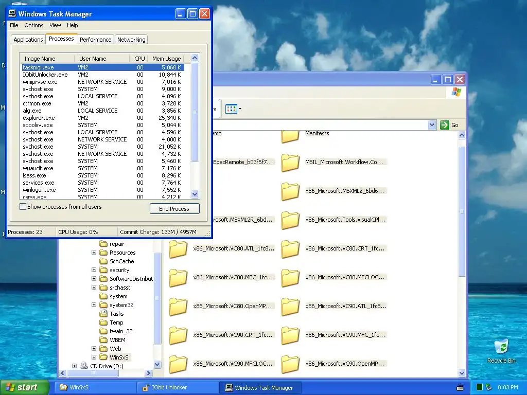This screenshot has width=527, height=395.
Task: Open the x86_Microsoft.Tools.VisualCPl... folder icon
Action: 290,220
